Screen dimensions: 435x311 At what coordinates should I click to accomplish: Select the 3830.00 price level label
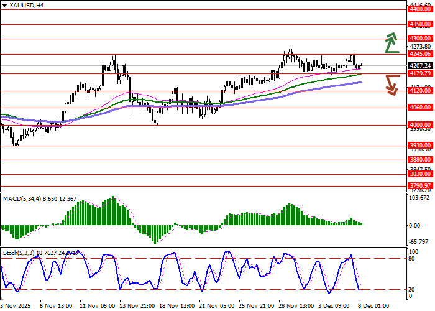[x=420, y=174]
